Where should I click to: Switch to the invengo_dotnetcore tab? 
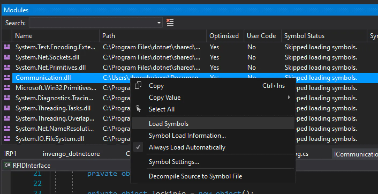71,154
